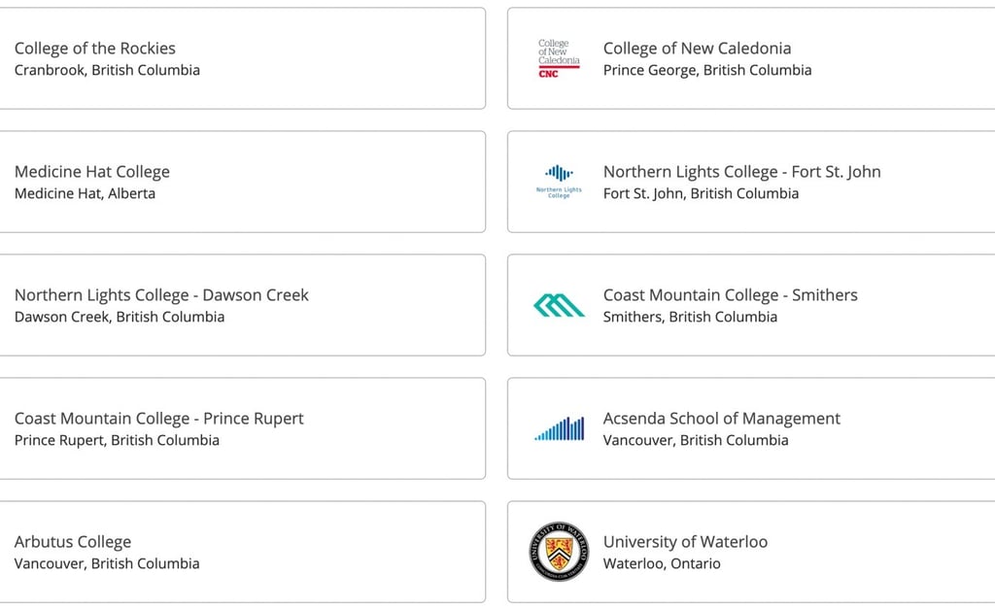
Task: Click the Waterloo, Ontario location text
Action: (x=662, y=563)
